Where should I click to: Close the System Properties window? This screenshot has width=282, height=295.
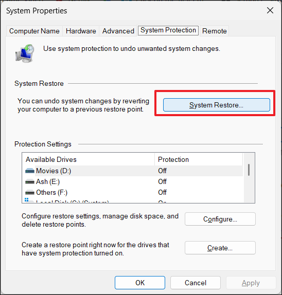click(x=270, y=10)
